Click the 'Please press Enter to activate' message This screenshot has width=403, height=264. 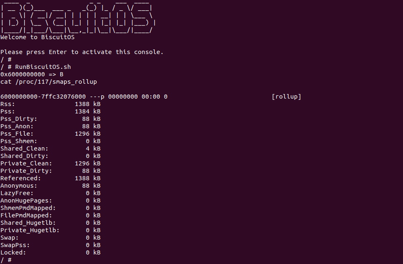tap(82, 52)
